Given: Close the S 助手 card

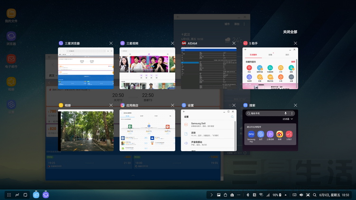Looking at the screenshot, I should click(x=295, y=43).
